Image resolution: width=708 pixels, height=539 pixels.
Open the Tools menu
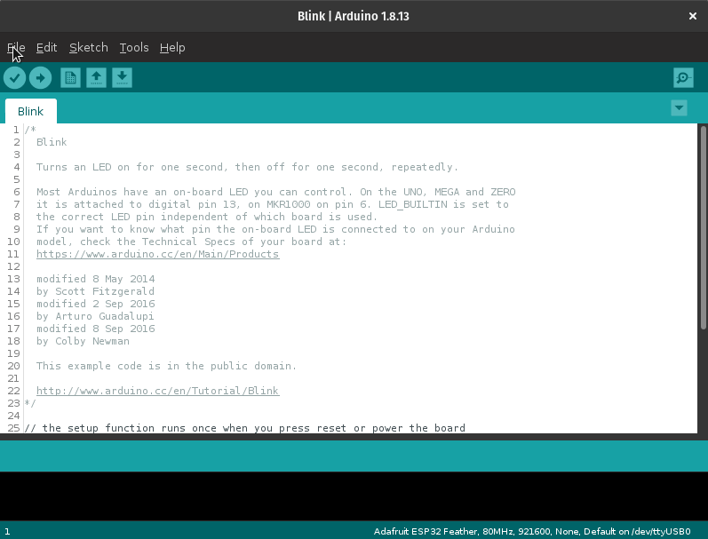coord(134,47)
